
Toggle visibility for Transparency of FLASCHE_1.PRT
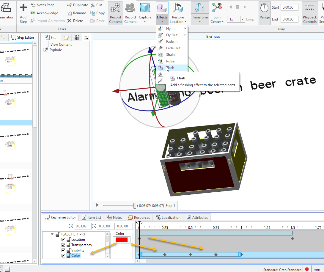[63, 245]
